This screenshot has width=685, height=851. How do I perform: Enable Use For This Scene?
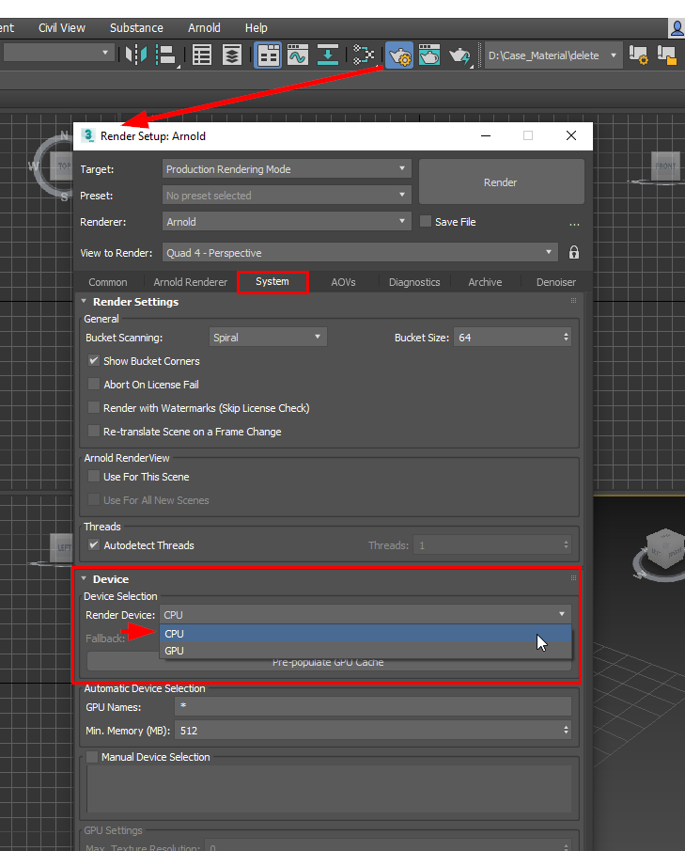pos(94,477)
